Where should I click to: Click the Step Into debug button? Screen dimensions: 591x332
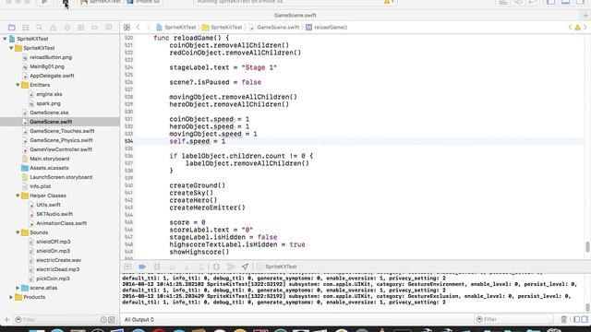[187, 267]
